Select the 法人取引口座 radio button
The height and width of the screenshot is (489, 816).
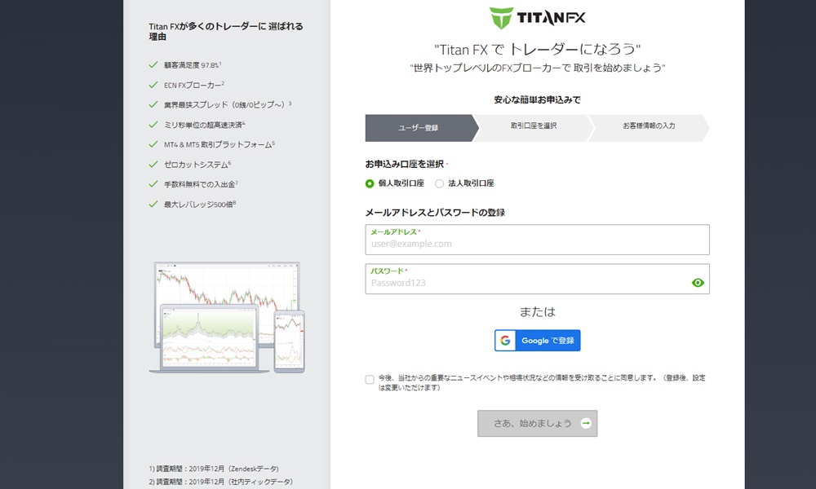(440, 183)
